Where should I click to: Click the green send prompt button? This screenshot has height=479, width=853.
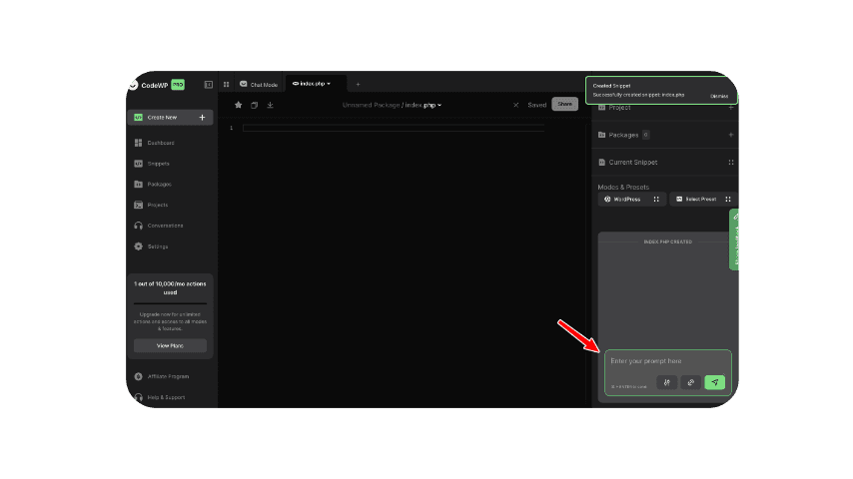(714, 382)
